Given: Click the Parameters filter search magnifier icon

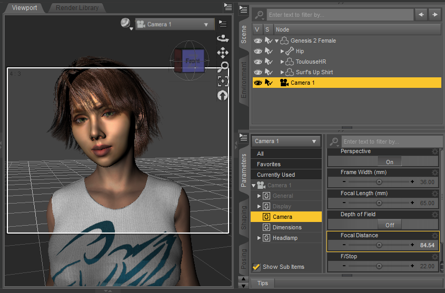Looking at the screenshot, I should click(334, 142).
